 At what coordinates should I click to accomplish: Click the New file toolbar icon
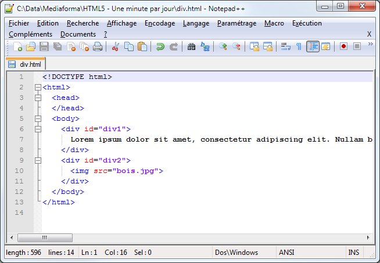click(x=17, y=47)
